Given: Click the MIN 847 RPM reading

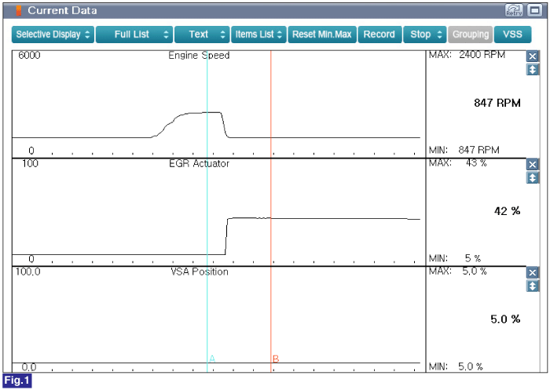Looking at the screenshot, I should coord(464,150).
